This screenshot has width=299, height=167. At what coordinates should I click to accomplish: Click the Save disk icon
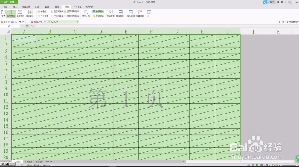pos(5,22)
